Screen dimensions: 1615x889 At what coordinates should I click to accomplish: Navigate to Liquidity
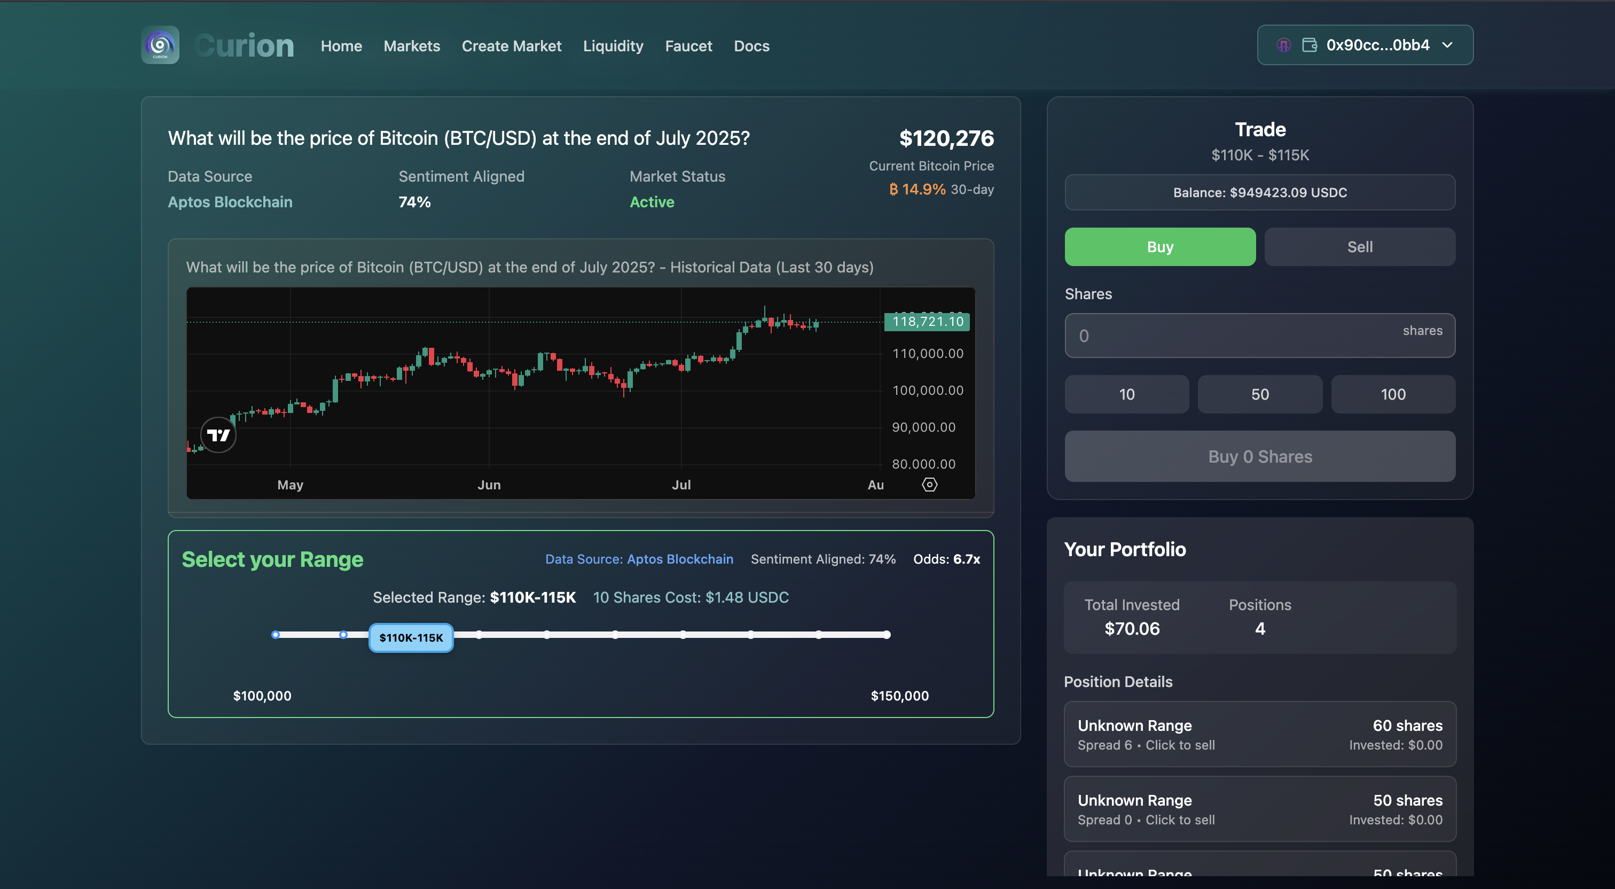click(613, 46)
